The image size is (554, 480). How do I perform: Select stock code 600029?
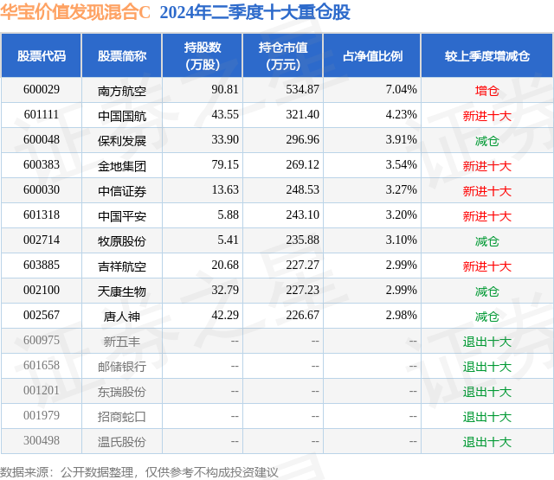tap(42, 90)
